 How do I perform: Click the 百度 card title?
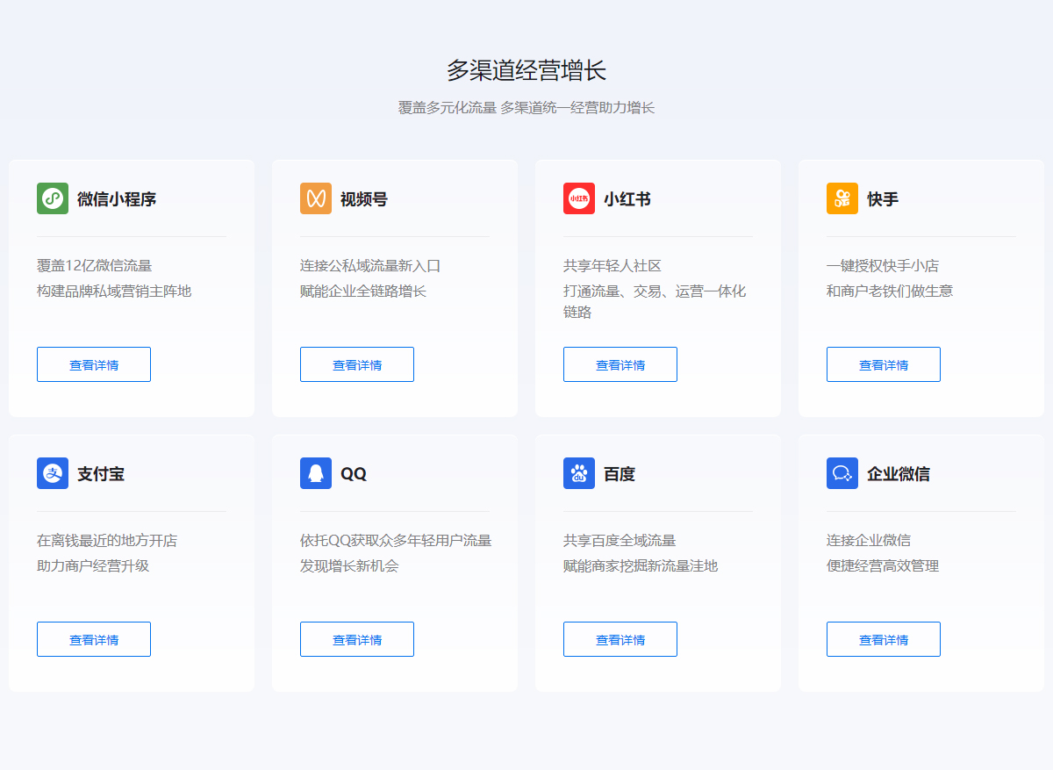click(x=620, y=474)
